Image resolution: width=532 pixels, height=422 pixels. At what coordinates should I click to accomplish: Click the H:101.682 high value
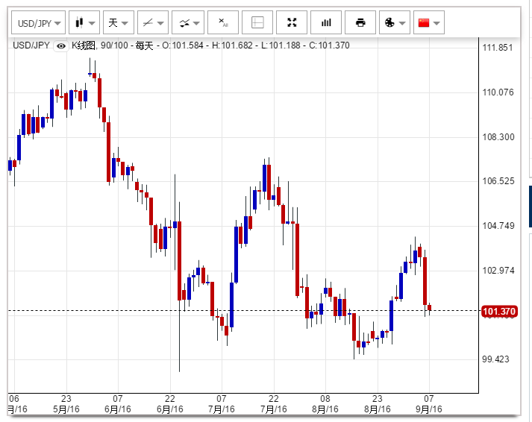tap(232, 45)
